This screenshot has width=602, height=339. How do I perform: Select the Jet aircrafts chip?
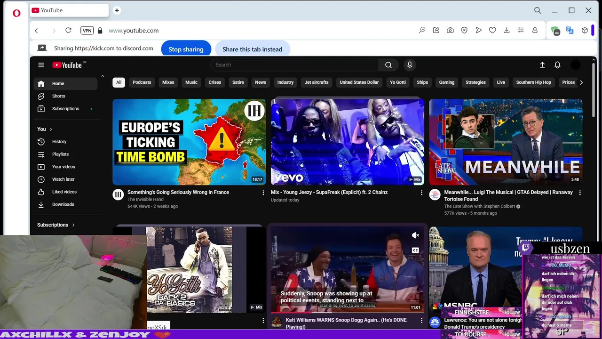click(317, 82)
